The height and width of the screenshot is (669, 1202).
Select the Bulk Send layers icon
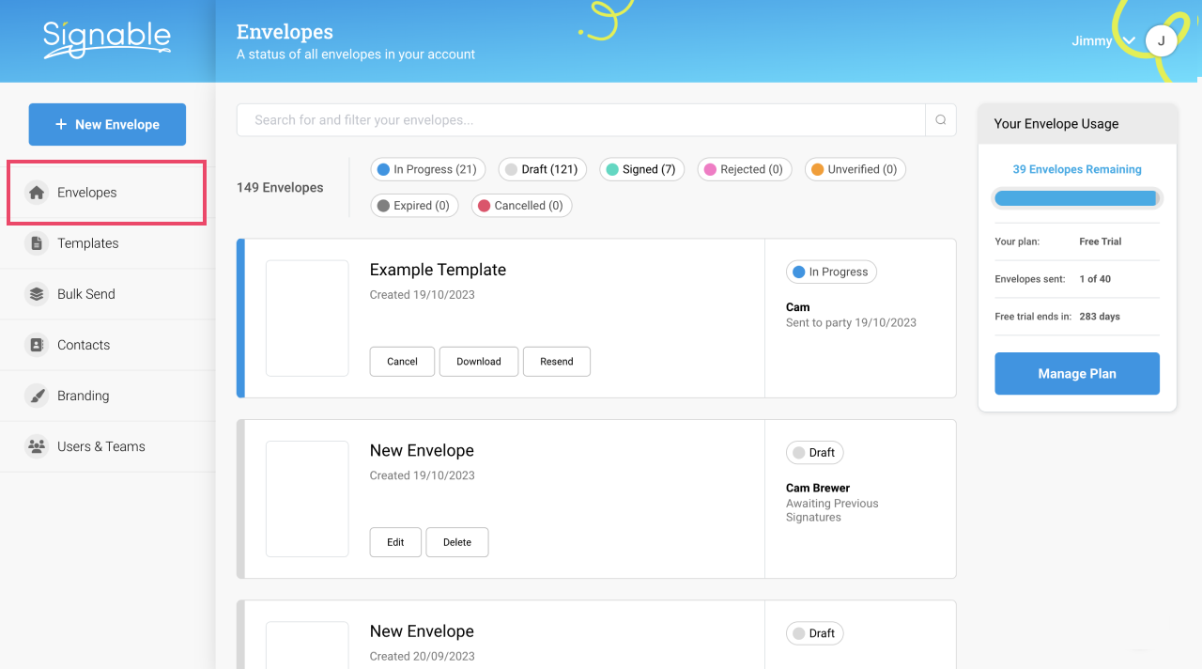tap(37, 294)
